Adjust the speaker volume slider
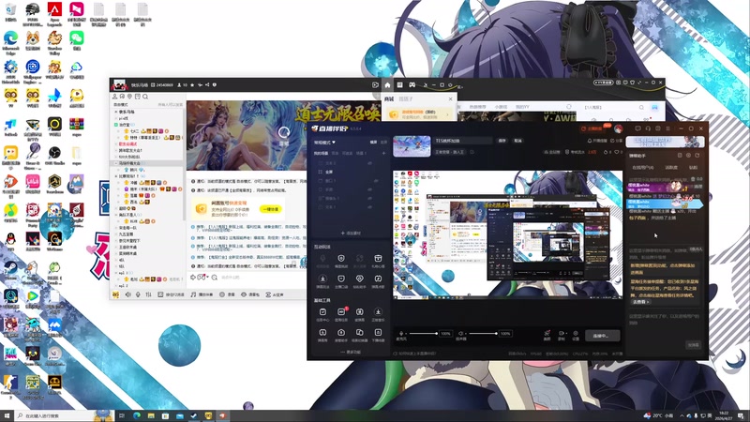 coord(483,334)
